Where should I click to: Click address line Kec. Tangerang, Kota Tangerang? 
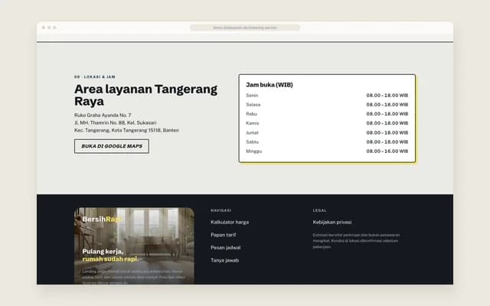click(x=126, y=130)
